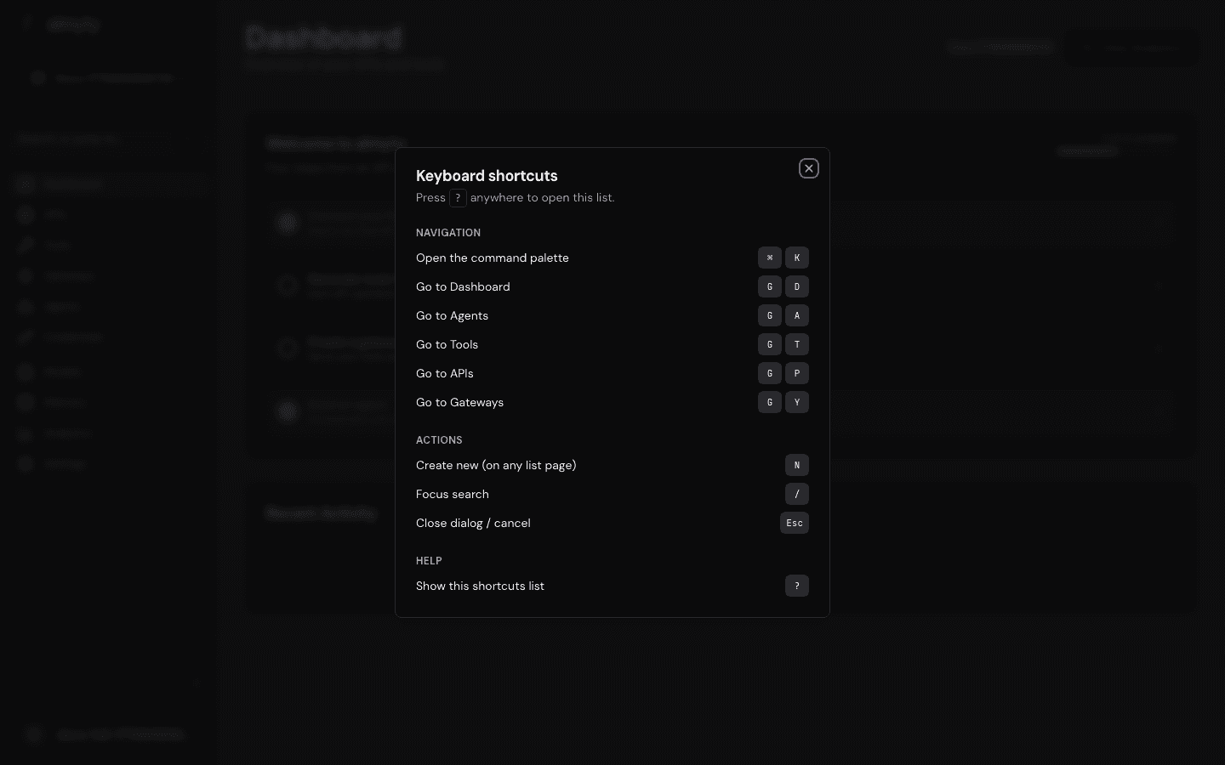Click the ACTIONS section heading

click(439, 440)
